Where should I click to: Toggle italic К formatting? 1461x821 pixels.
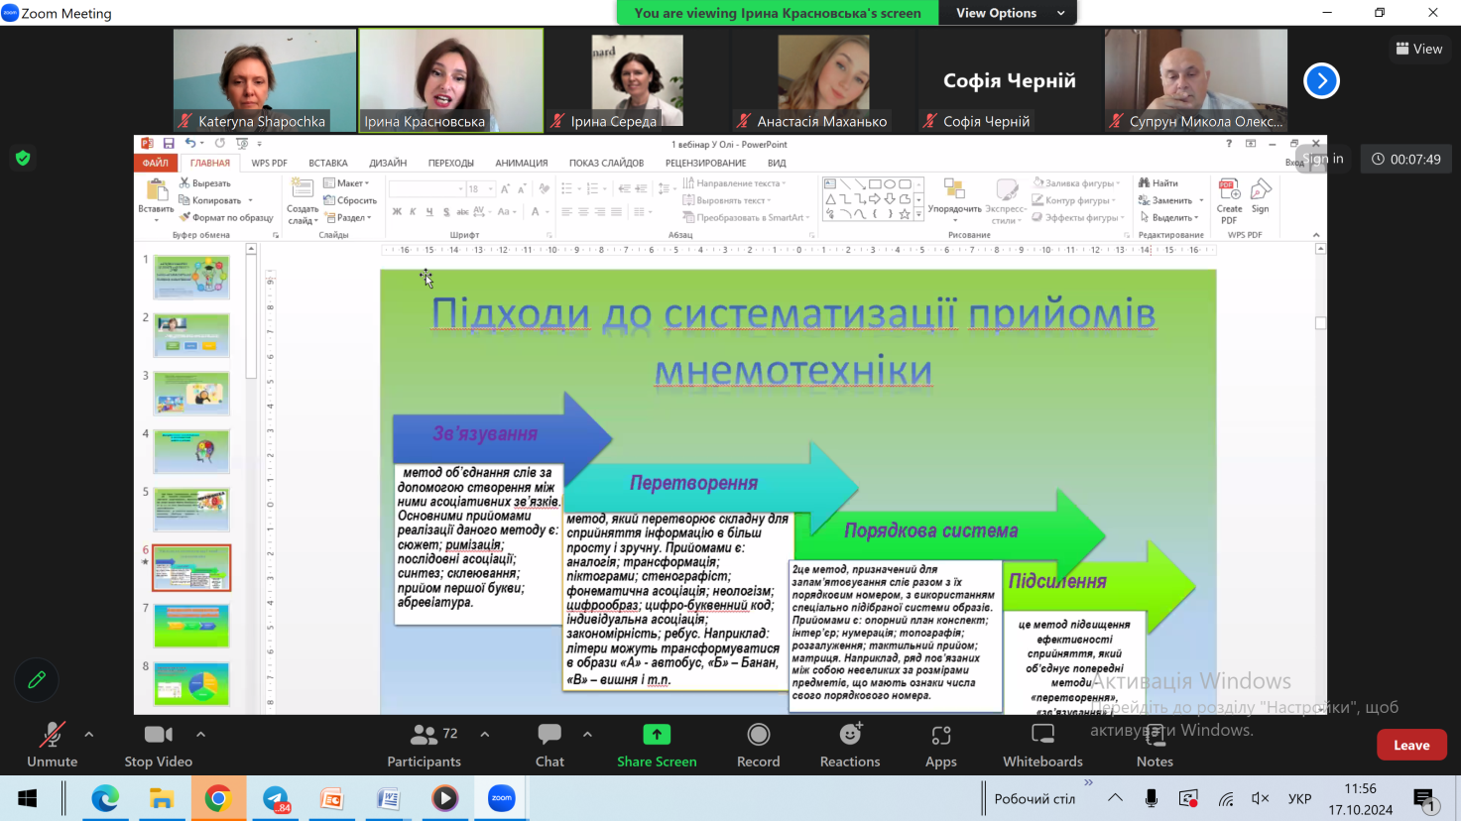(413, 212)
